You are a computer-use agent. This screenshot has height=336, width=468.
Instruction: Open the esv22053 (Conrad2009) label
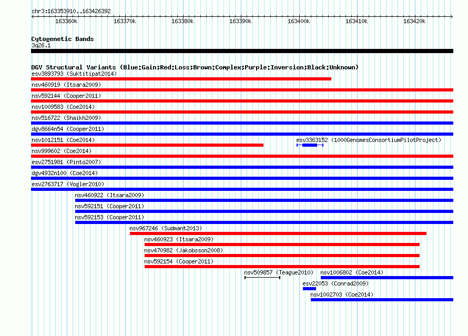(x=335, y=283)
